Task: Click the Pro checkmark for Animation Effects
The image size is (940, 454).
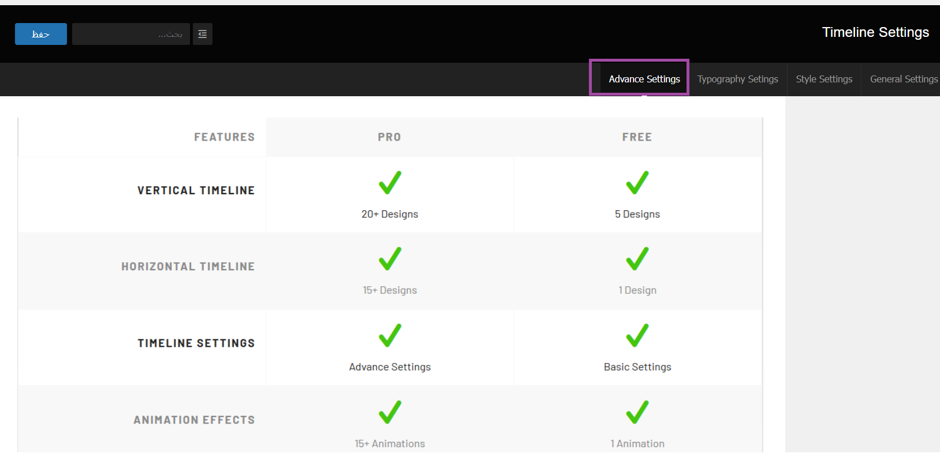Action: [x=390, y=412]
